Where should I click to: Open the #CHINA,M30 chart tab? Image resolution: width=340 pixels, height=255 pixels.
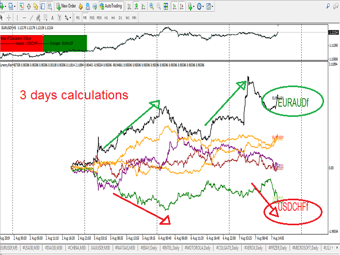click(76, 248)
